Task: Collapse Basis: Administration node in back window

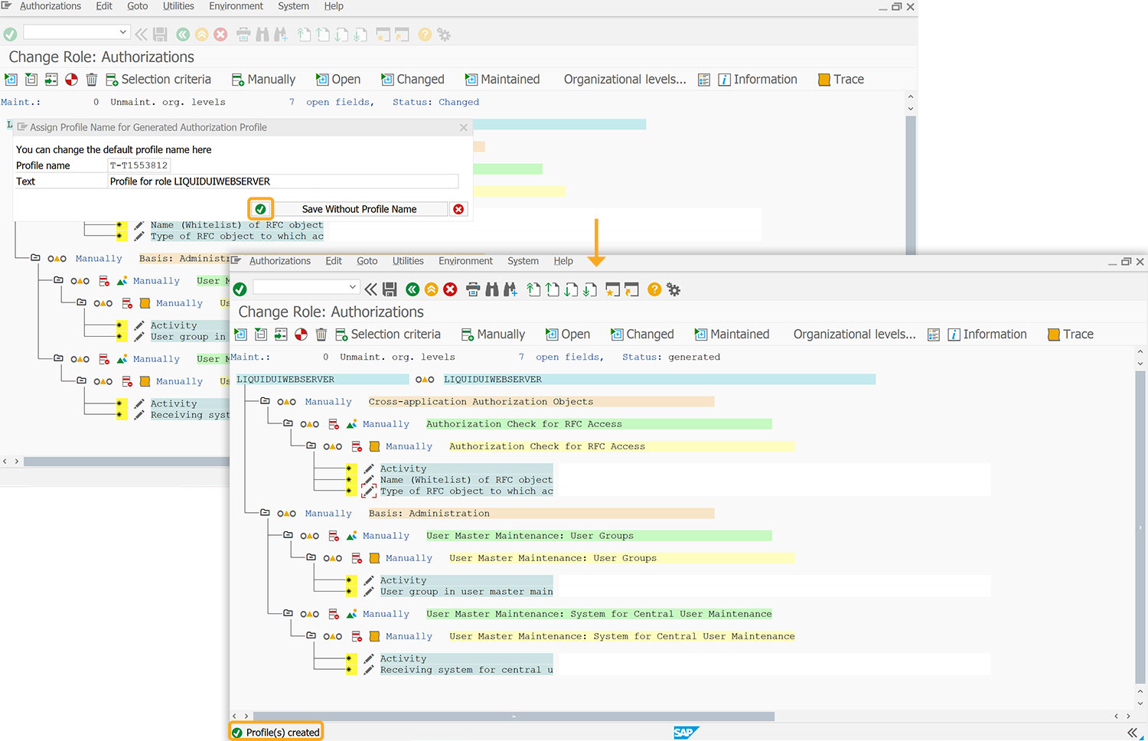Action: coord(35,258)
